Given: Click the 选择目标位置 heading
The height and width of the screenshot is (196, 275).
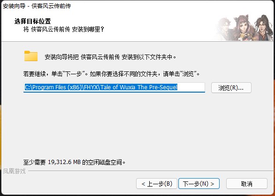Looking at the screenshot, I should point(33,21).
